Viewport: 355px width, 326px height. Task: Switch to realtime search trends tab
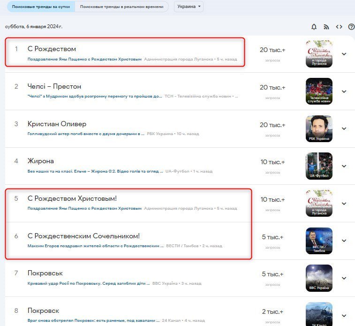tap(121, 7)
